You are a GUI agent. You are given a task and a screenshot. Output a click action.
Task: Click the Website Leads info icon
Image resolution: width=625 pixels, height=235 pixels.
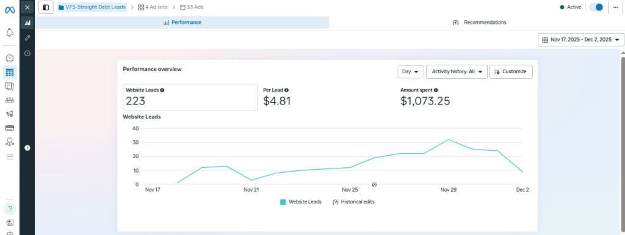point(162,90)
